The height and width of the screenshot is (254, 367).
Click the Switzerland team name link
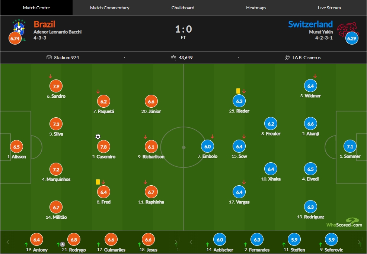(x=310, y=24)
